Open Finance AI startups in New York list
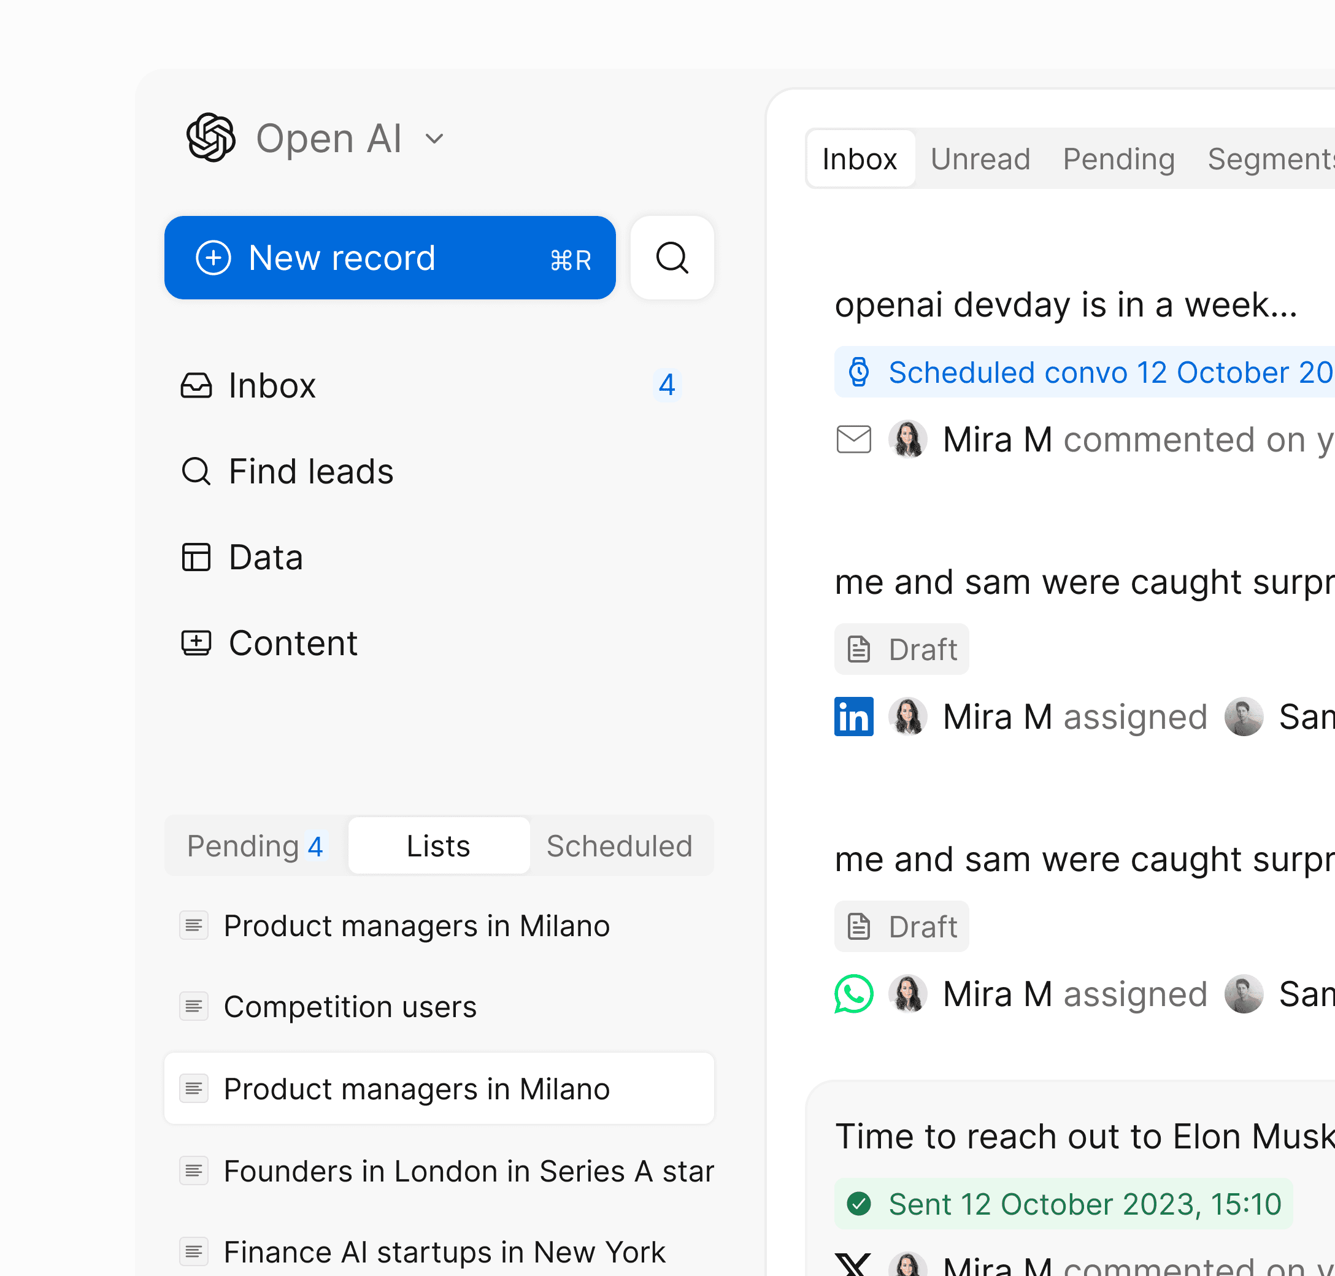 (x=439, y=1251)
